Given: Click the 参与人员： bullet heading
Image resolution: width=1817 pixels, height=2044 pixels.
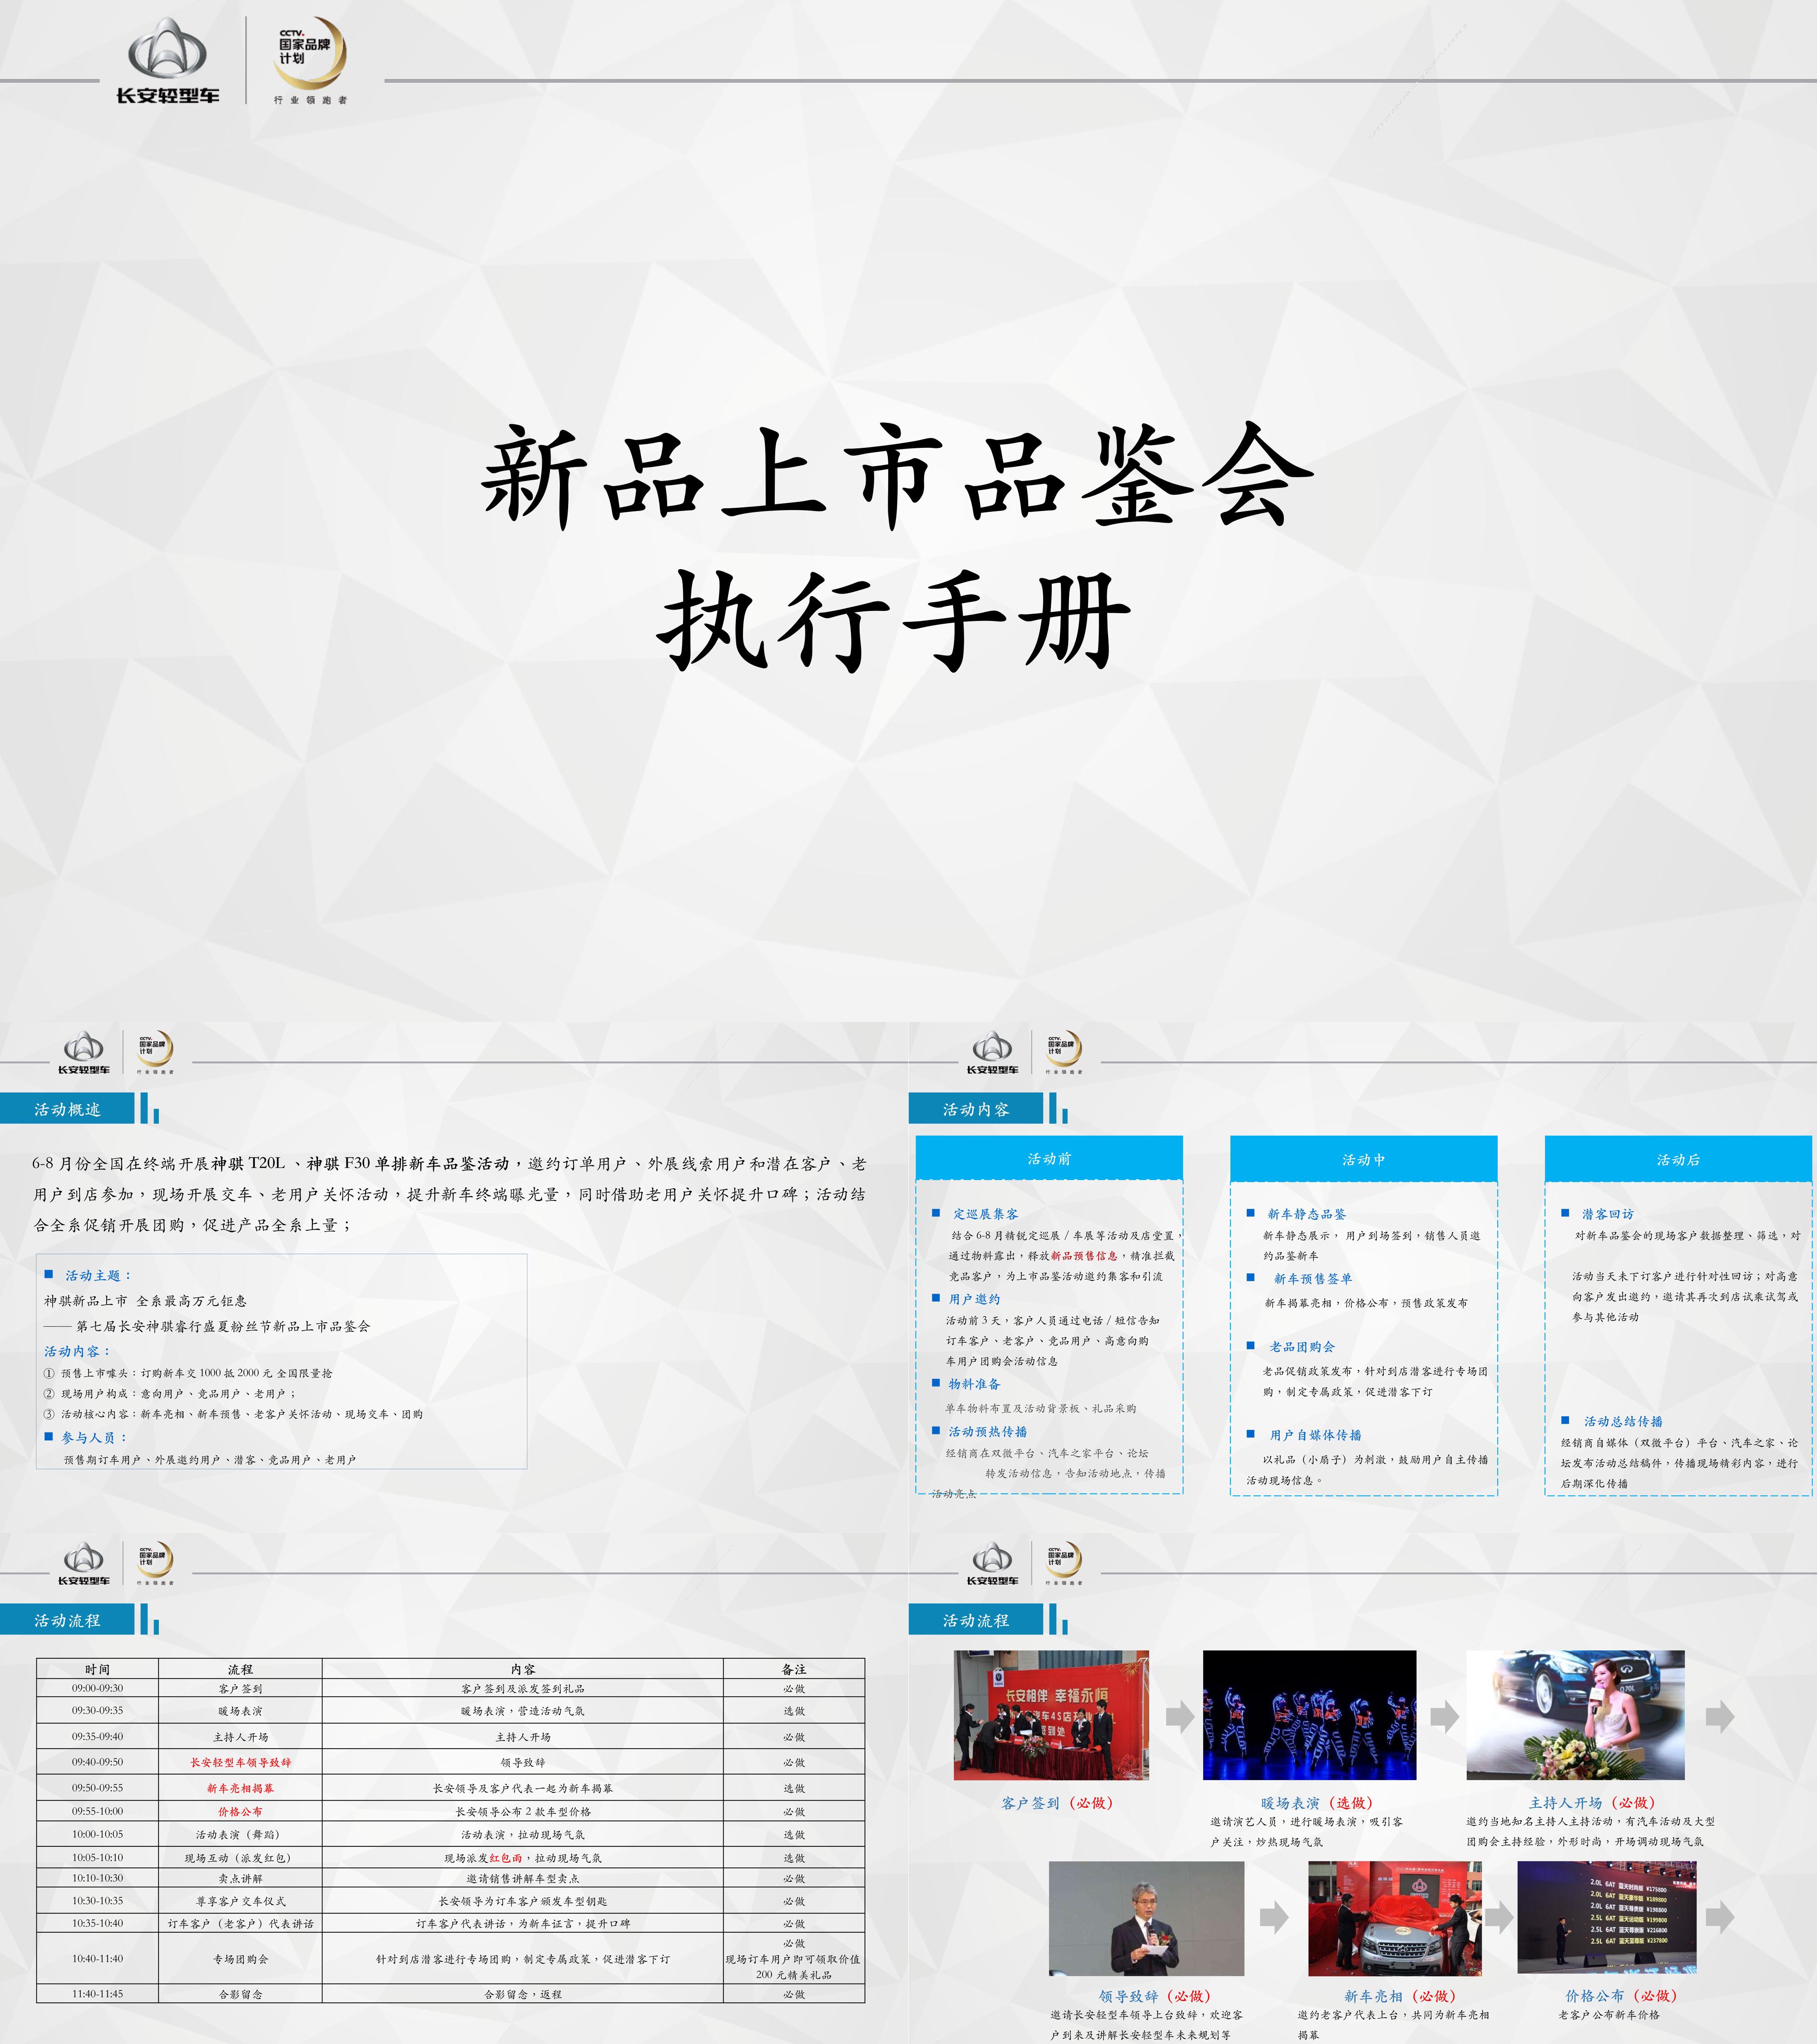Looking at the screenshot, I should coord(94,1437).
